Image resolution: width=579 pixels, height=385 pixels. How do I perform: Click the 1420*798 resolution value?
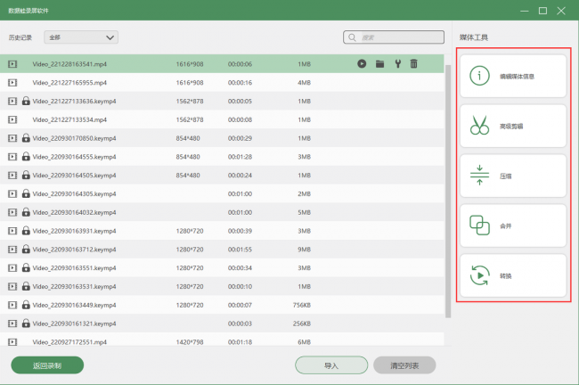coord(190,342)
